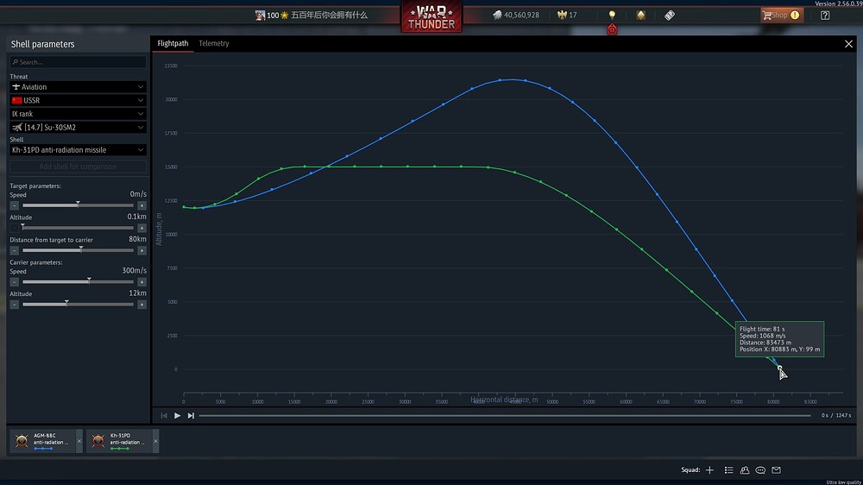Screen dimensions: 863x485
Task: Click the player profile avatar icon
Action: pyautogui.click(x=260, y=16)
